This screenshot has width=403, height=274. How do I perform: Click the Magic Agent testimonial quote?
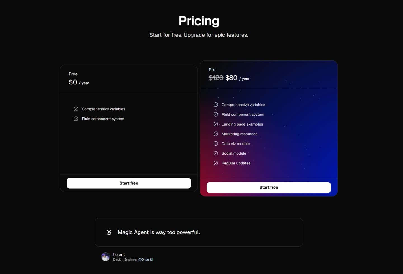pyautogui.click(x=159, y=232)
